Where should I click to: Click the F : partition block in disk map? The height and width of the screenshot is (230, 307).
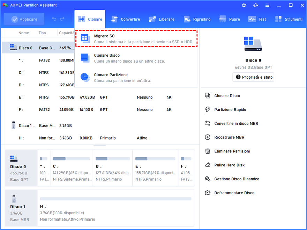point(186,168)
